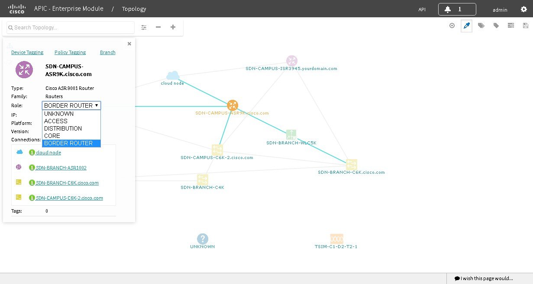Image resolution: width=533 pixels, height=284 pixels.
Task: Open SDN-BRANCH-C6K.cisco.com connection link
Action: 67,183
